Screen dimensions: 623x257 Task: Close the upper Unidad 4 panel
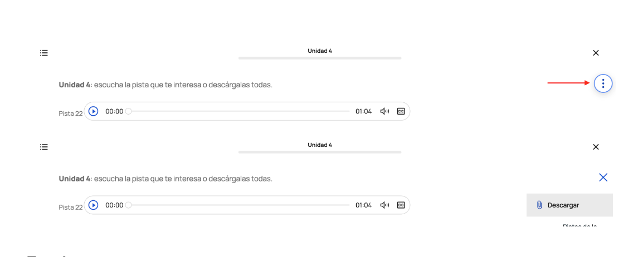pyautogui.click(x=596, y=53)
